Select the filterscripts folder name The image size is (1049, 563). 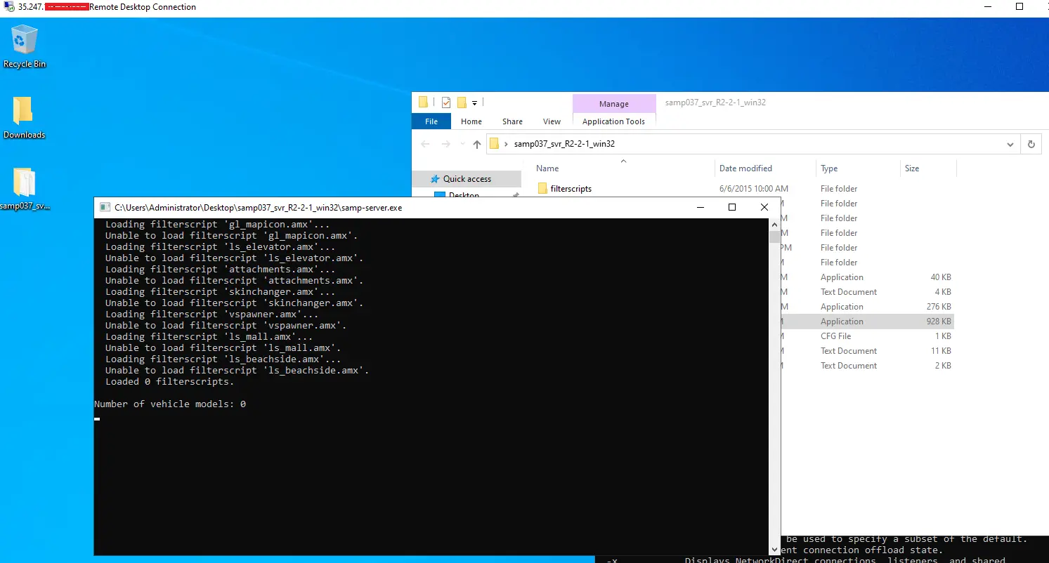tap(571, 189)
